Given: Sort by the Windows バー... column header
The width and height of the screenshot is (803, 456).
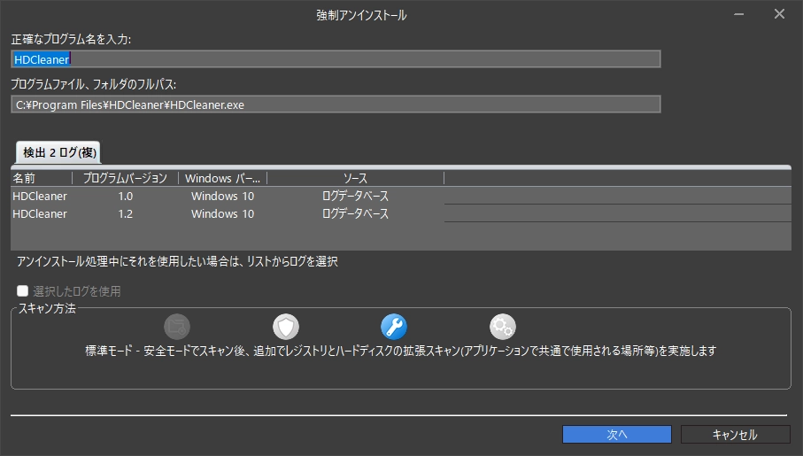Looking at the screenshot, I should point(223,178).
